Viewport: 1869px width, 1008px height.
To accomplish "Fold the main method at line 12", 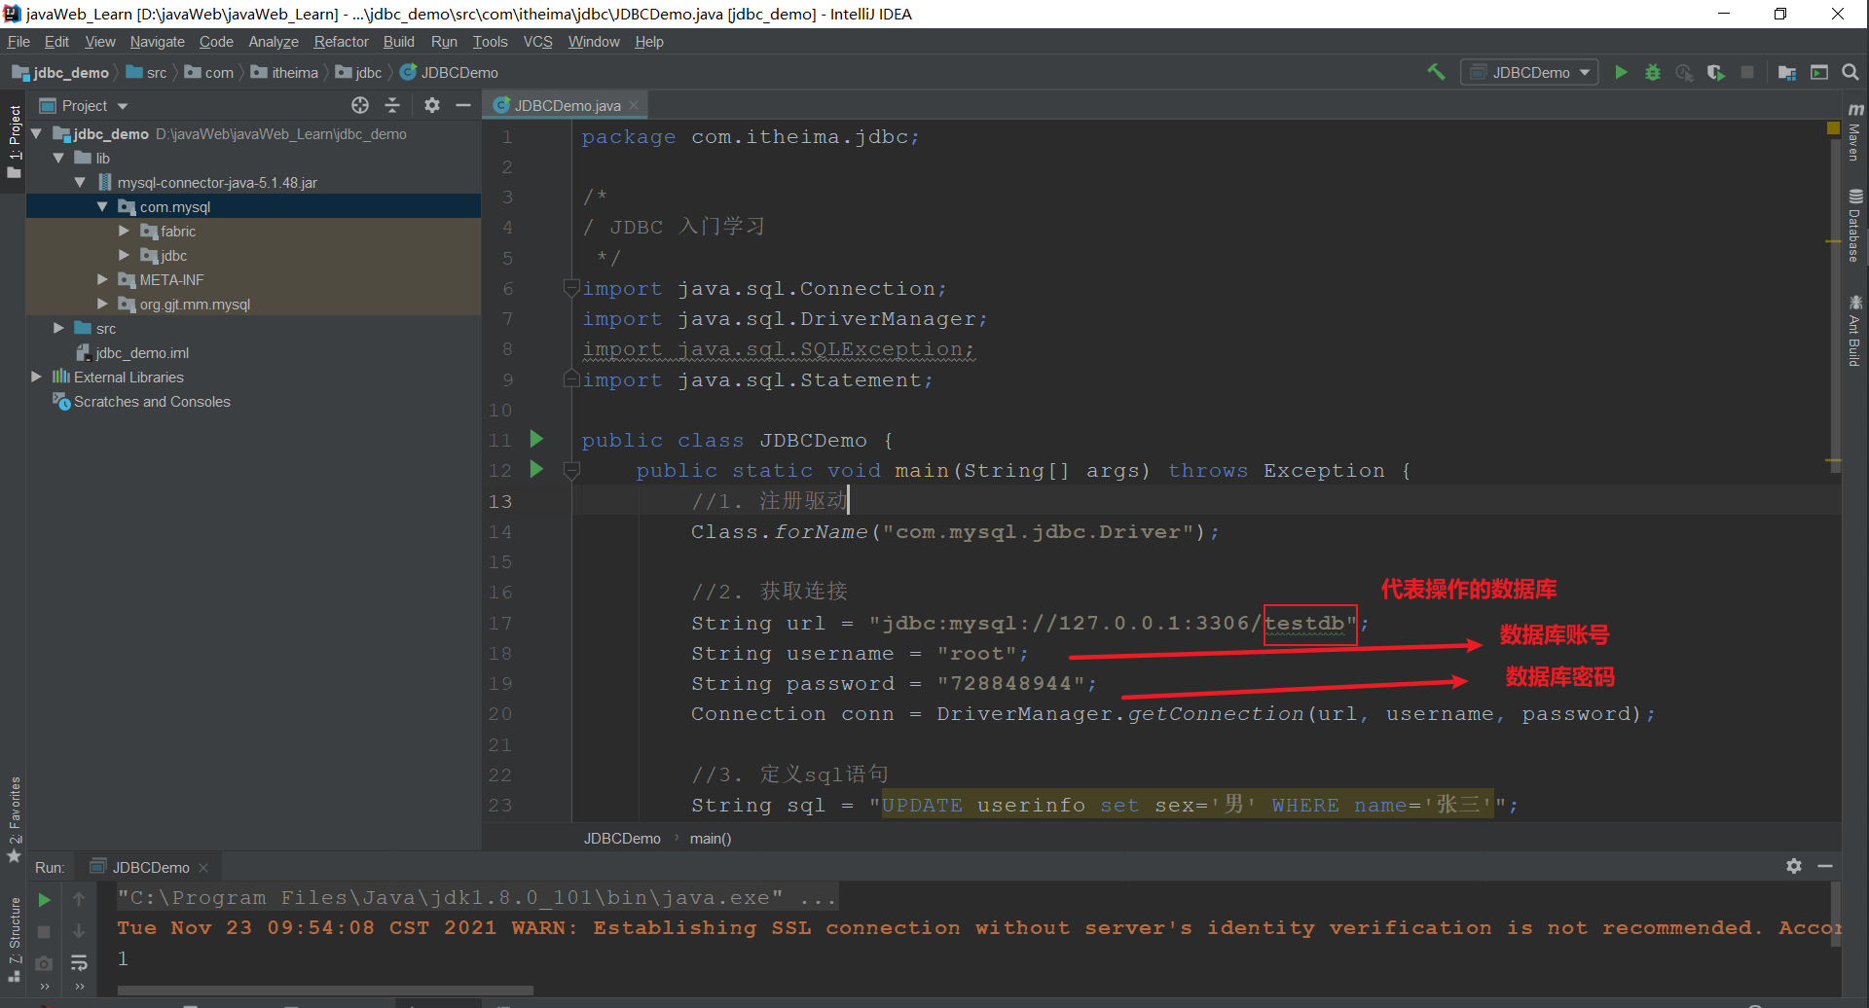I will pos(571,470).
